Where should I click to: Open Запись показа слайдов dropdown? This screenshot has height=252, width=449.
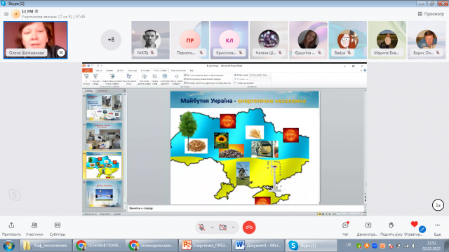(176, 79)
